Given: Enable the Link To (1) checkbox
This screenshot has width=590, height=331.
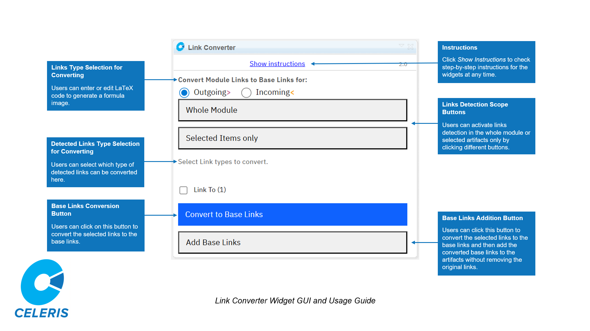Looking at the screenshot, I should [x=183, y=190].
